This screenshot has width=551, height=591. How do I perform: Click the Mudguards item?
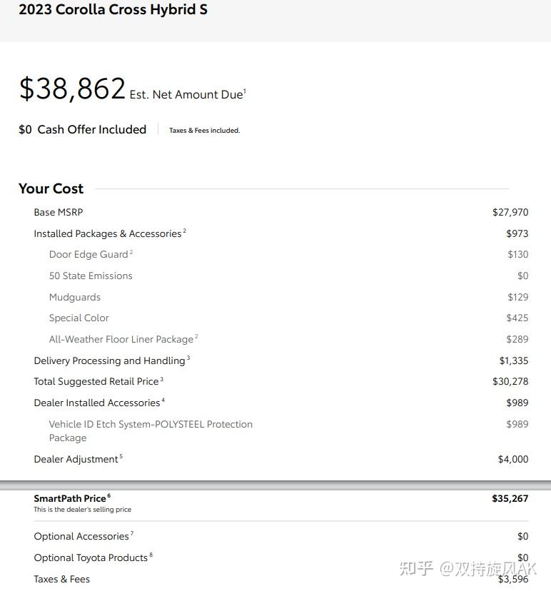pos(75,297)
